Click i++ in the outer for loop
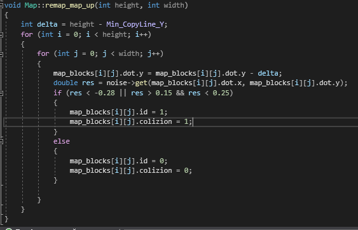The width and height of the screenshot is (358, 230). (x=141, y=35)
